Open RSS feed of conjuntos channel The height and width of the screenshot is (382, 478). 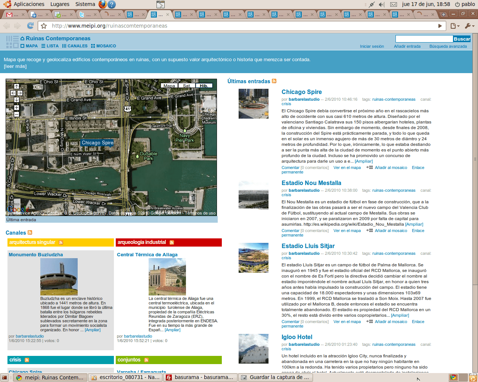pos(146,360)
